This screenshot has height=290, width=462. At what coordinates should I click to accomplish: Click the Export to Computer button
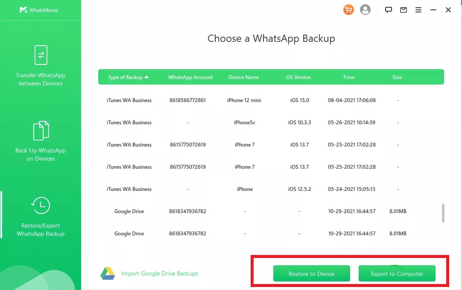pyautogui.click(x=397, y=274)
